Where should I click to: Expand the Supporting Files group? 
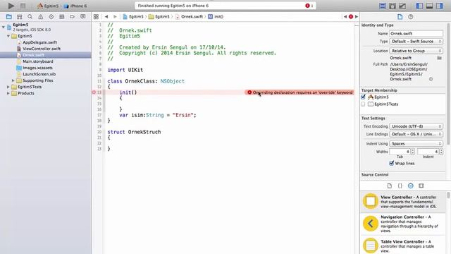click(13, 80)
